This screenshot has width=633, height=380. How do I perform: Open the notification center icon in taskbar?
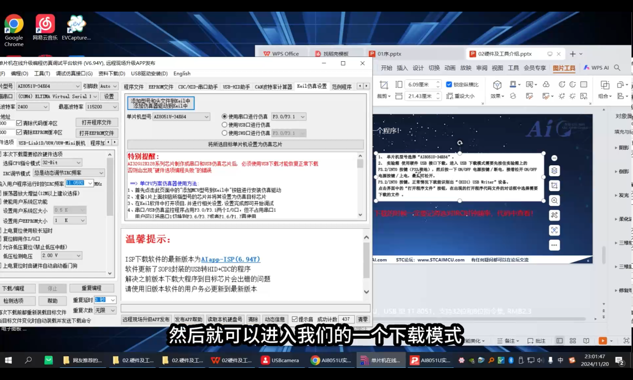pyautogui.click(x=619, y=360)
